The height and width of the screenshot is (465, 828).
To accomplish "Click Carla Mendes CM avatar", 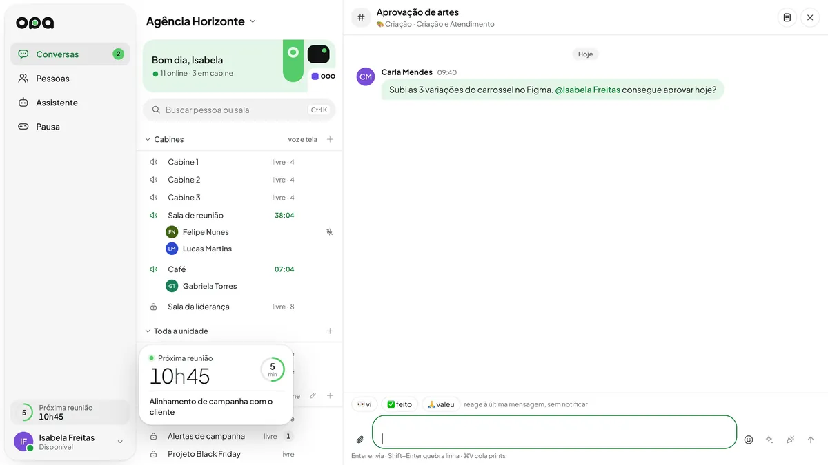I will [366, 76].
